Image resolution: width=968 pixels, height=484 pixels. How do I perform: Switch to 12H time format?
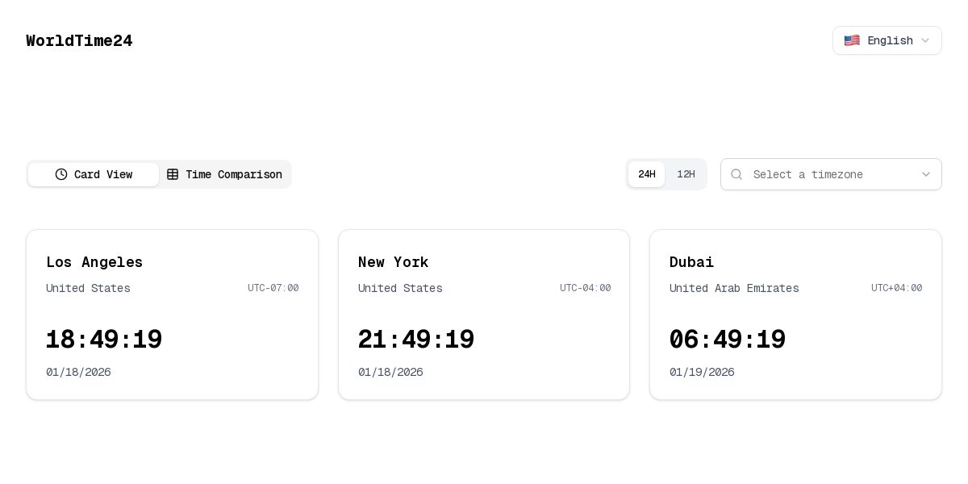click(x=686, y=174)
